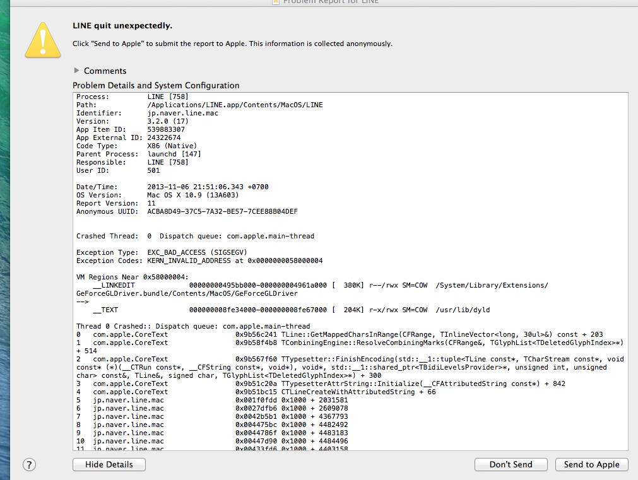Click the App Item ID '539883307'
Screen dimensions: 638x480
(166, 129)
